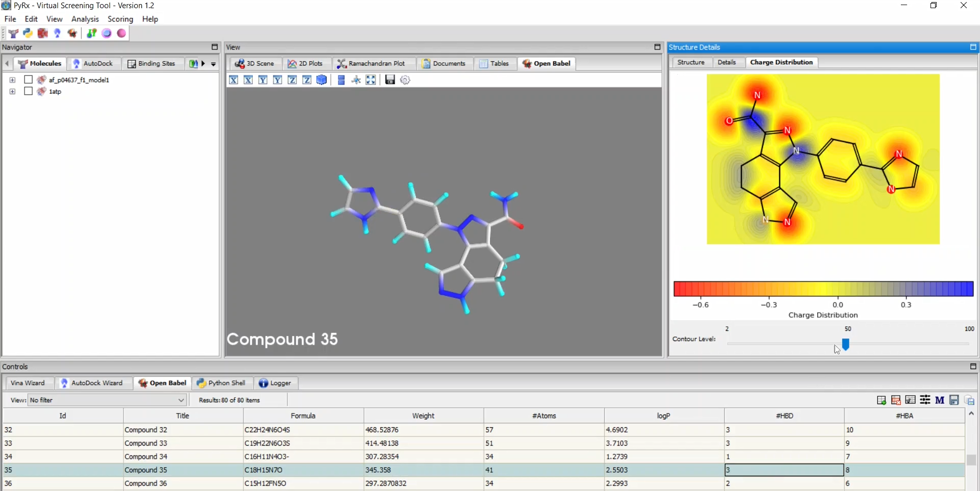Image resolution: width=980 pixels, height=491 pixels.
Task: Check the af_p04637_f1_model1 checkbox
Action: click(29, 80)
